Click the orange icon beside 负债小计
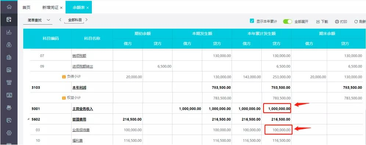366x145 pixels. point(64,77)
